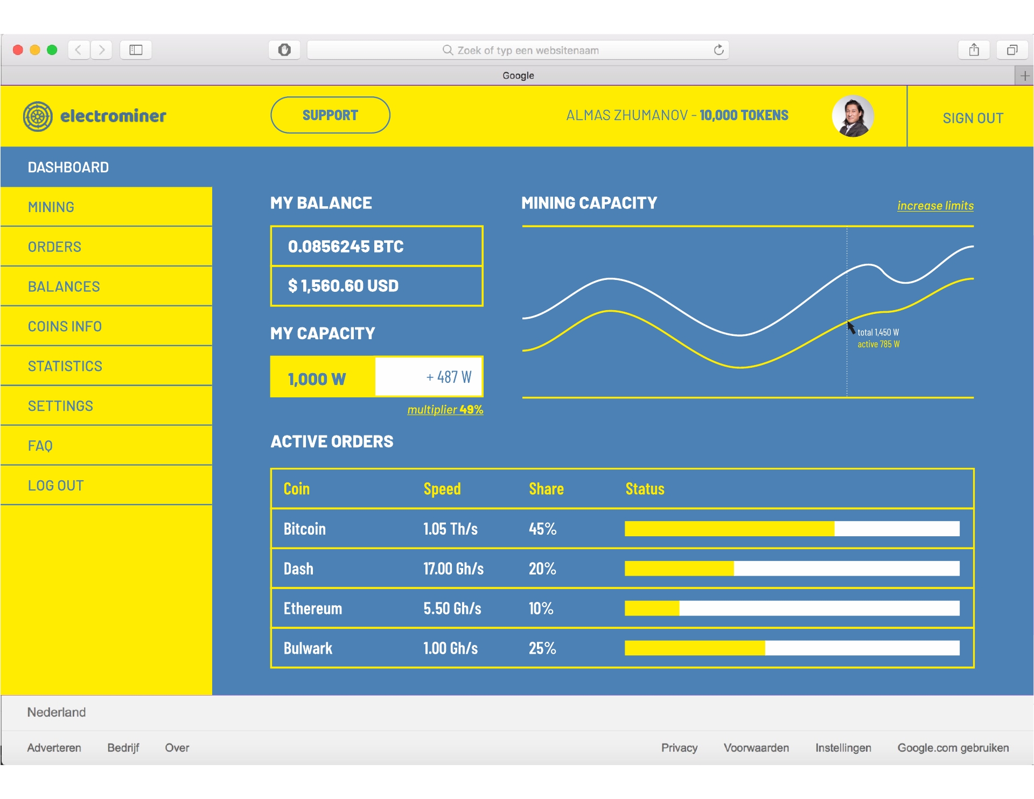Click the Voorwaarden footer link
The width and height of the screenshot is (1034, 799).
pyautogui.click(x=756, y=748)
